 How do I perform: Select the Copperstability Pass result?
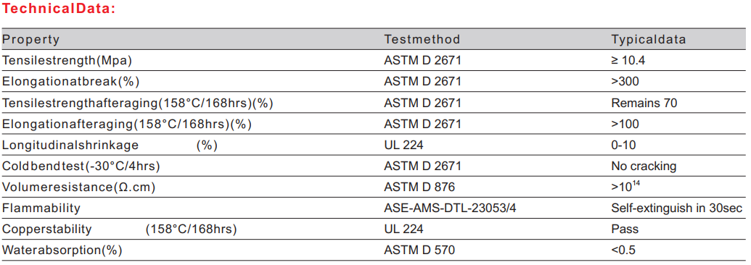point(625,229)
